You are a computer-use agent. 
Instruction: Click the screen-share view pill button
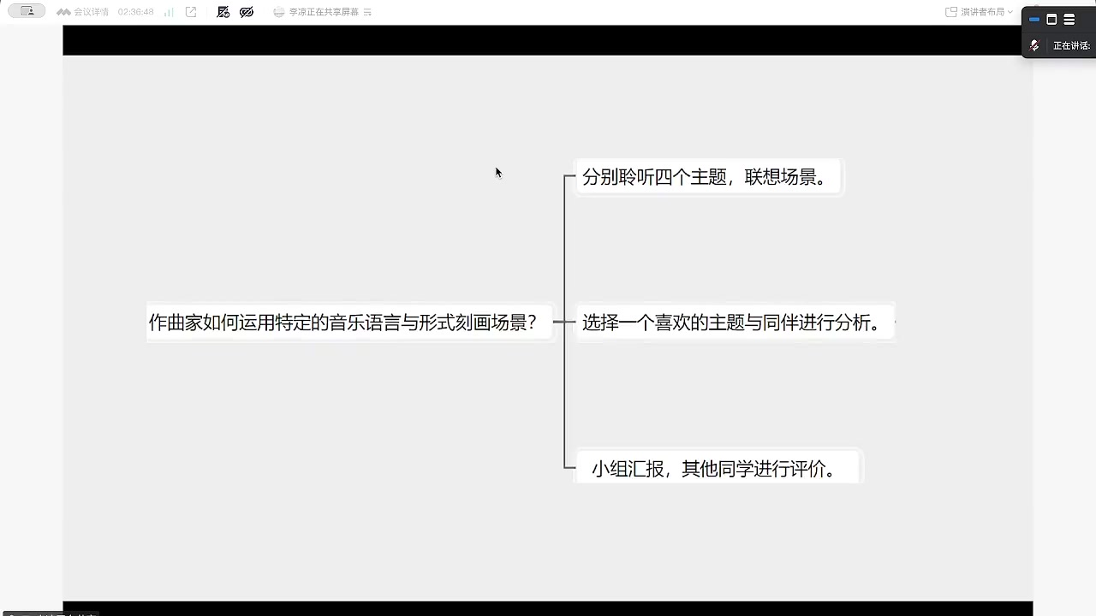(x=27, y=11)
